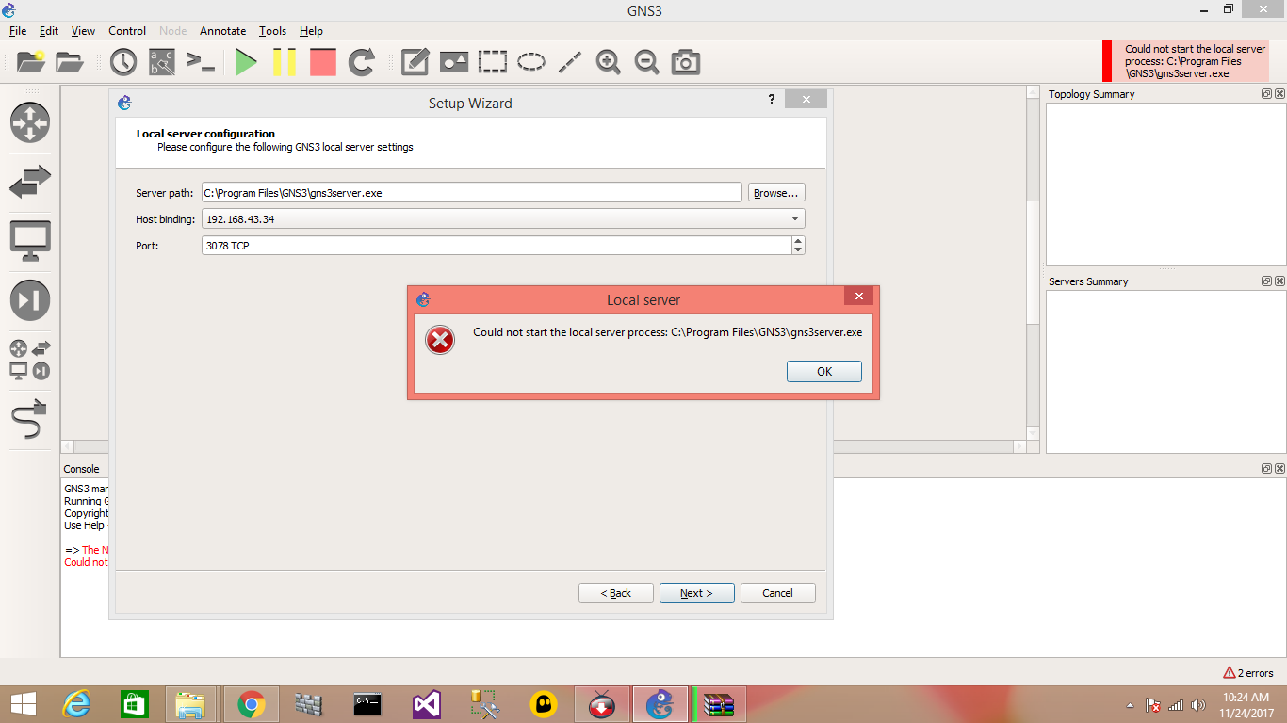The image size is (1287, 723).
Task: Expand the Host binding dropdown
Action: (x=796, y=218)
